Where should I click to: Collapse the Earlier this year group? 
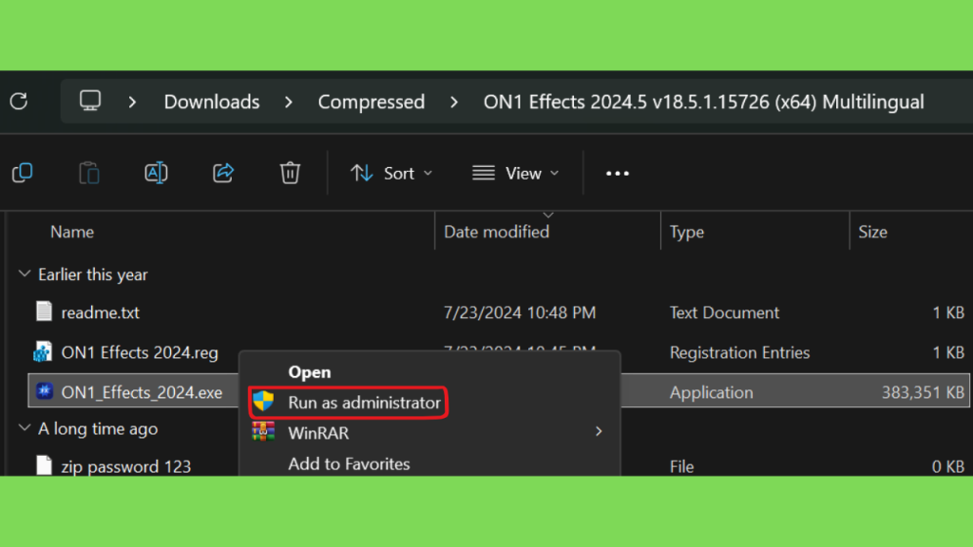click(x=25, y=273)
